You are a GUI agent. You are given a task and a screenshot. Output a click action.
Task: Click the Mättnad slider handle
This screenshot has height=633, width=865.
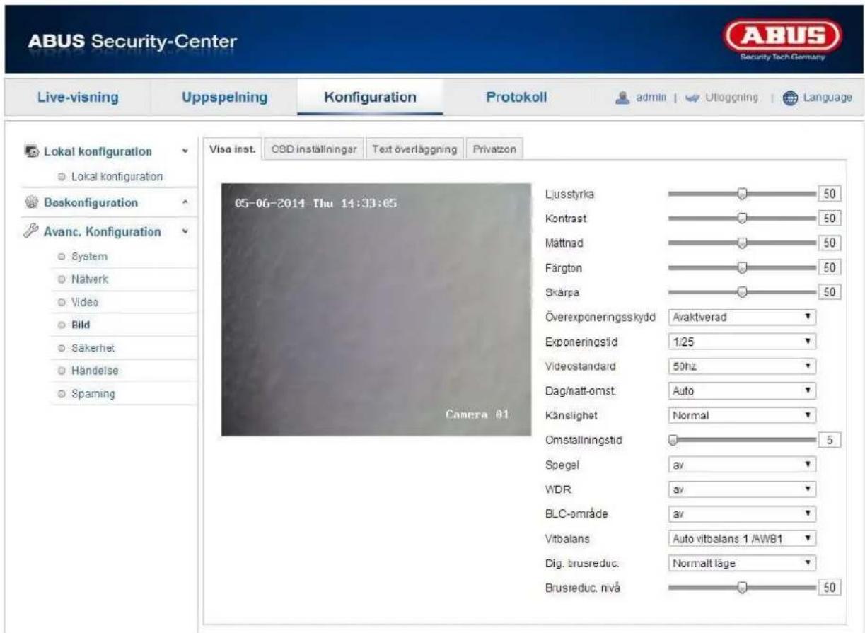point(742,243)
